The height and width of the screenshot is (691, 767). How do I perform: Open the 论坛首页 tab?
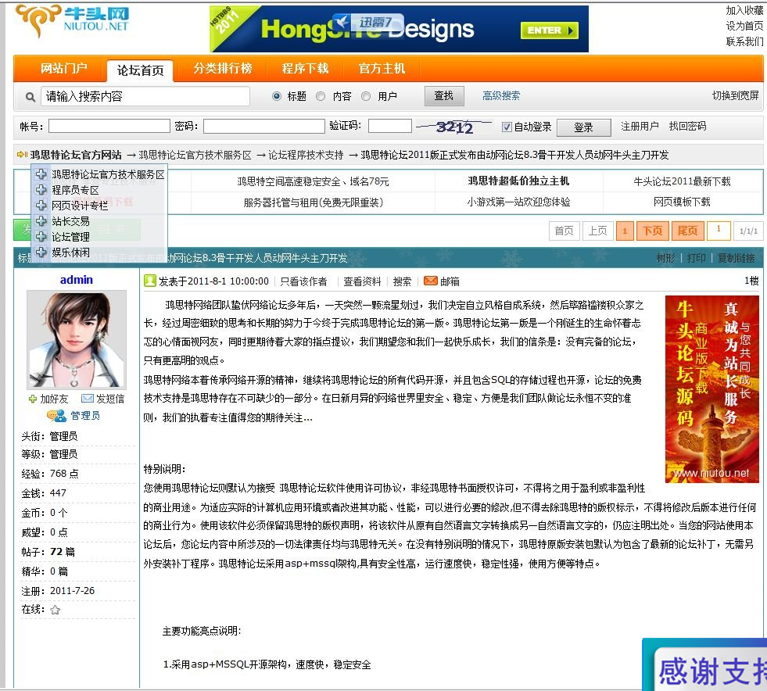[x=141, y=70]
